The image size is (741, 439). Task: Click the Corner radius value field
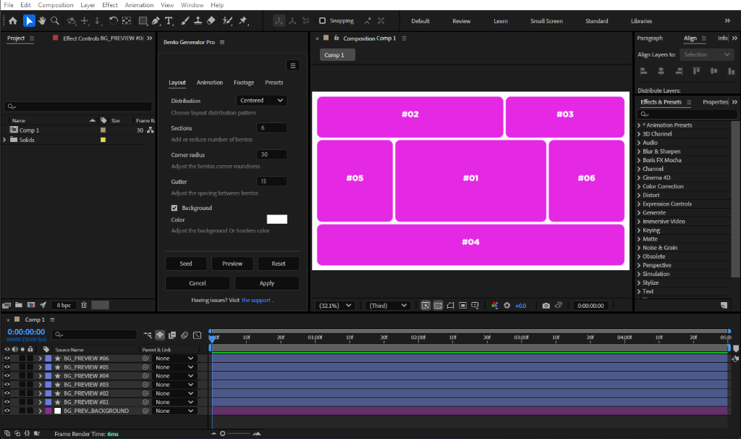click(272, 155)
